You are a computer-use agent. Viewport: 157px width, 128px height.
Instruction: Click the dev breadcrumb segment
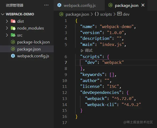126,14
